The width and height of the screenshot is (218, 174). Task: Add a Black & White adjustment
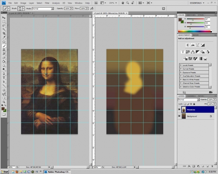click(x=198, y=52)
